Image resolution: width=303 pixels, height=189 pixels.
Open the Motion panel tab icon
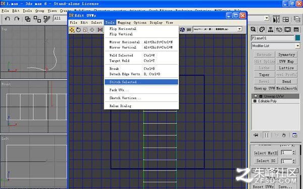pyautogui.click(x=279, y=30)
